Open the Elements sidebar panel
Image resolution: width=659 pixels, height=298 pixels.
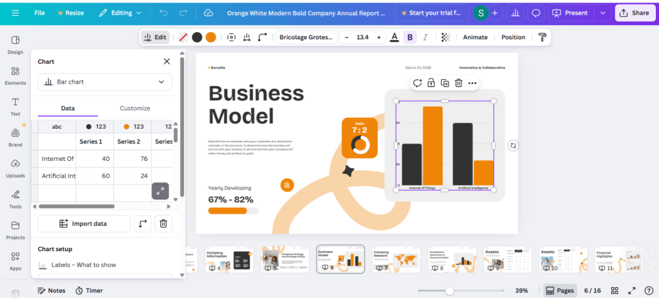point(15,76)
